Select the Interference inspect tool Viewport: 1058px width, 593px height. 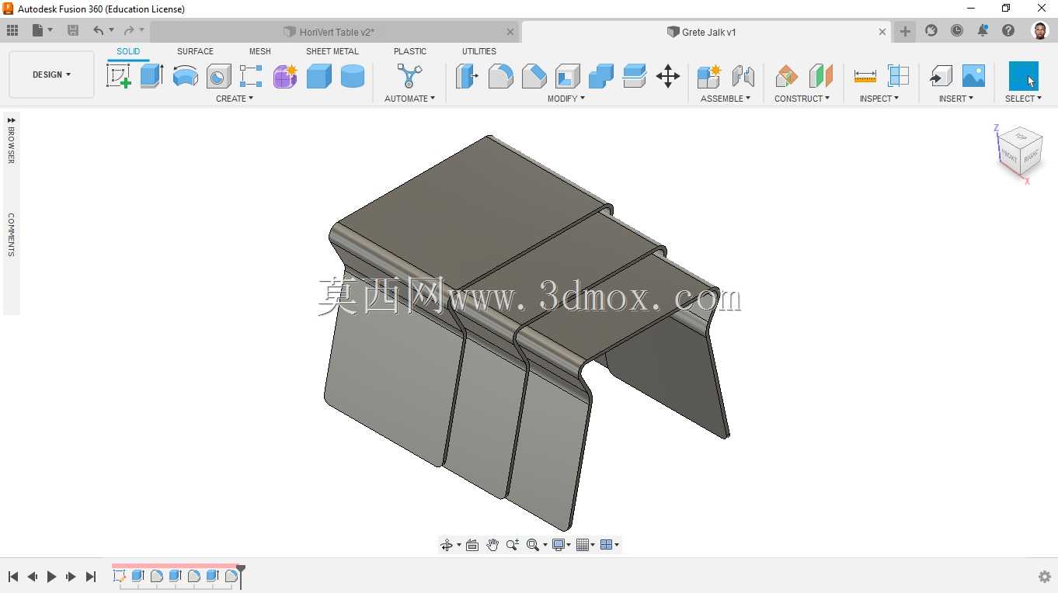click(898, 76)
